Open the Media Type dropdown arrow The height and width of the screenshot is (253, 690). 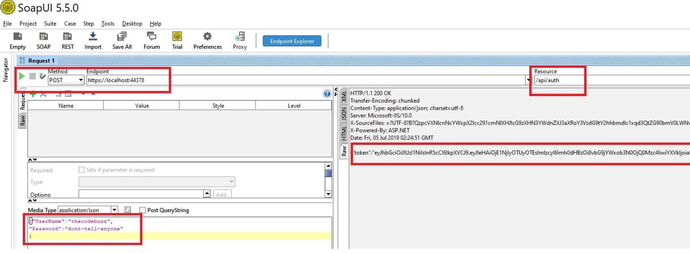(x=114, y=210)
